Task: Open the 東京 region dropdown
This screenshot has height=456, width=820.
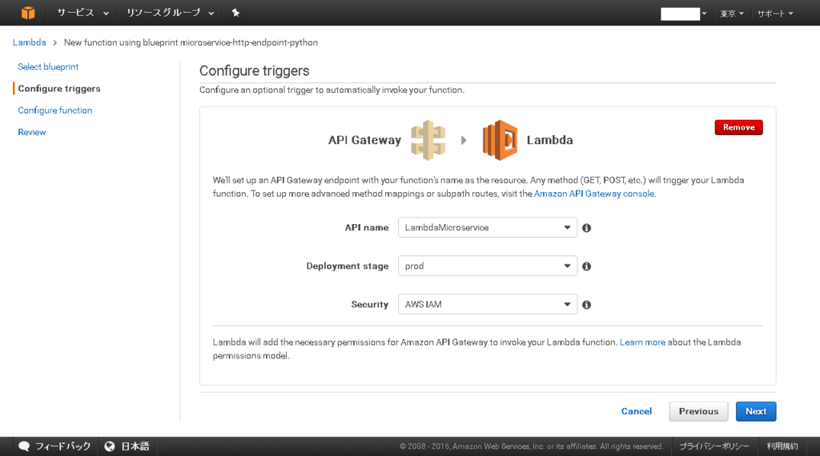Action: [x=732, y=14]
